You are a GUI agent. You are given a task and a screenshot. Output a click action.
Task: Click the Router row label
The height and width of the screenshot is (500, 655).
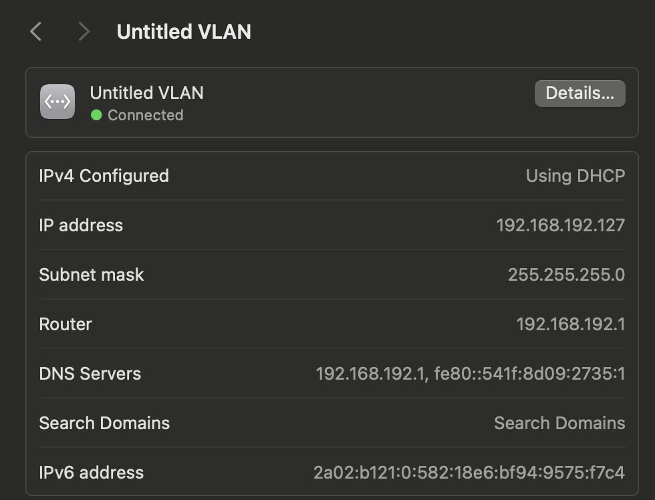65,324
